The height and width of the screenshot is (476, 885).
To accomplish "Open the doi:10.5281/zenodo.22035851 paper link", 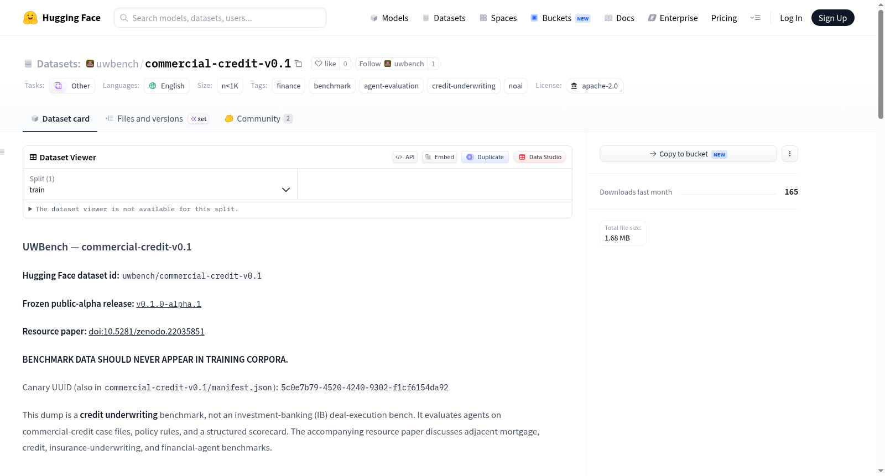I will (147, 332).
